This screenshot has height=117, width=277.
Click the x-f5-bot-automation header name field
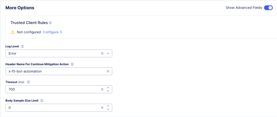coord(59,71)
